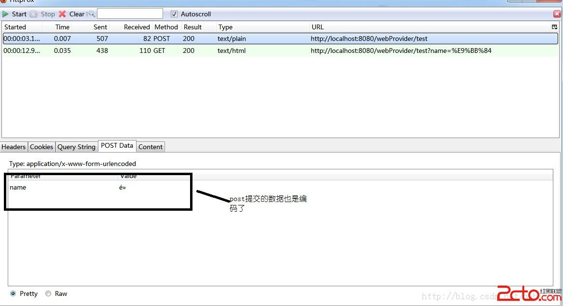Focus the search filter input field
Image resolution: width=563 pixels, height=306 pixels.
point(130,14)
